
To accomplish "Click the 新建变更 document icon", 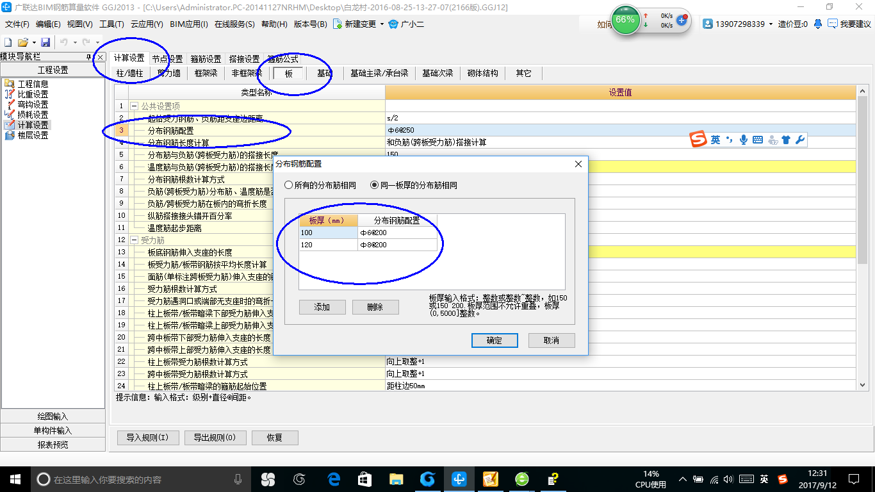I will (338, 24).
